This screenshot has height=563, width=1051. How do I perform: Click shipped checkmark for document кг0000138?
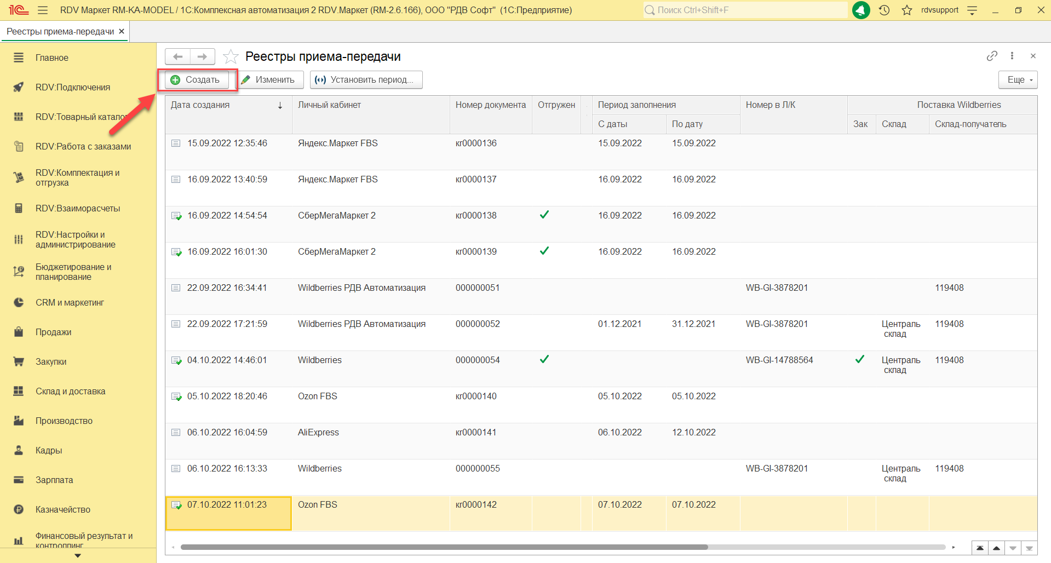544,215
